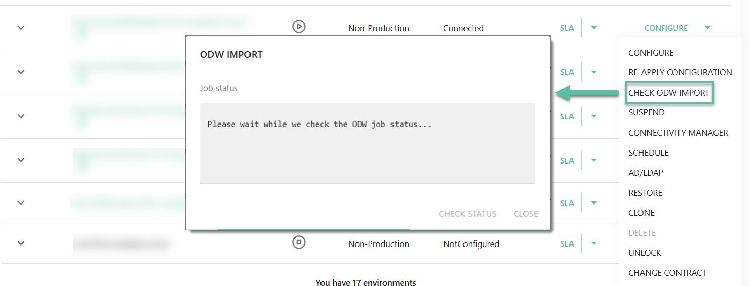Viewport: 750px width, 286px height.
Task: Expand the third environment row chevron
Action: [21, 116]
